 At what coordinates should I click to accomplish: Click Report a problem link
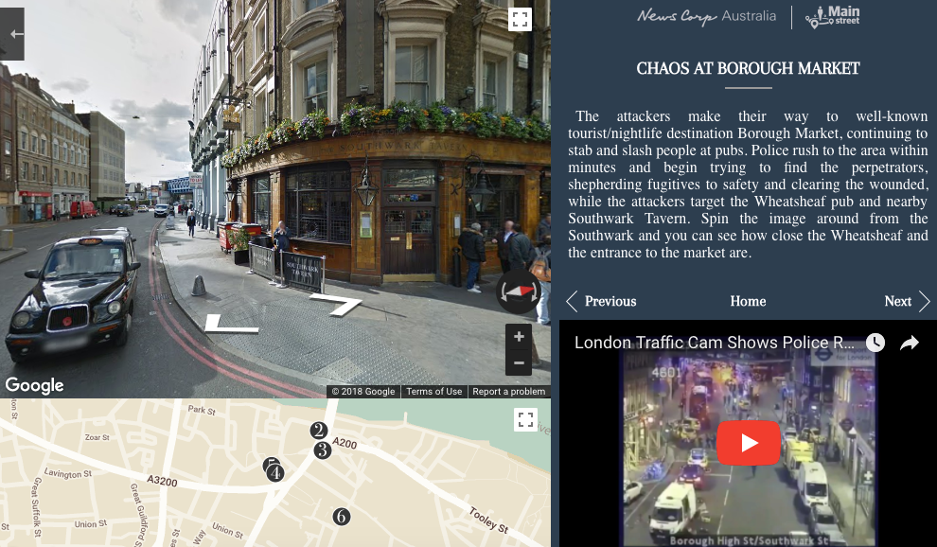click(508, 392)
